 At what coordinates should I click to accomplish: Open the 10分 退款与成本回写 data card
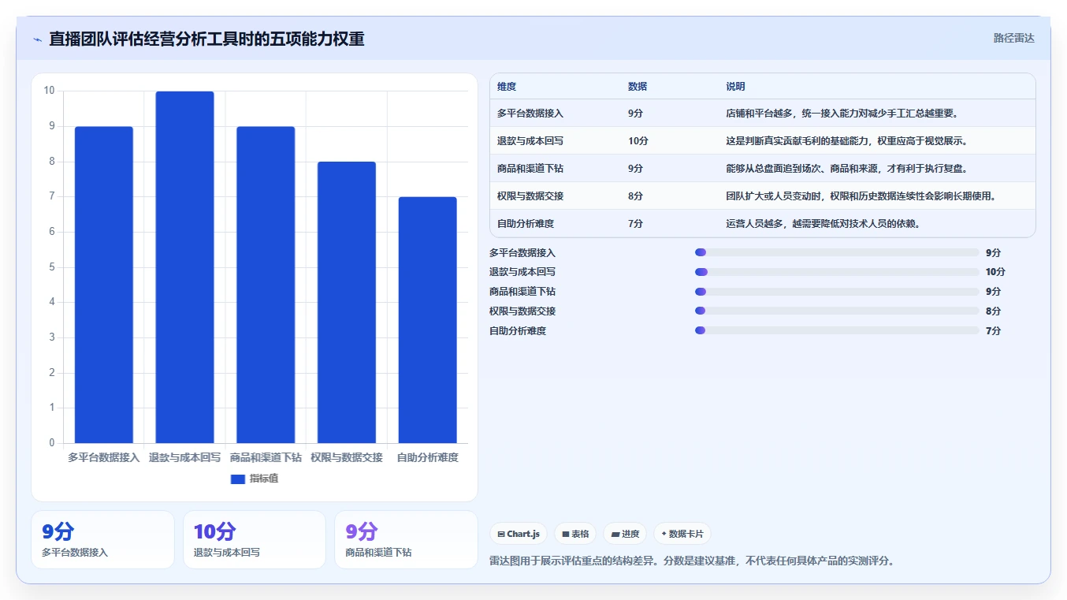pyautogui.click(x=255, y=540)
